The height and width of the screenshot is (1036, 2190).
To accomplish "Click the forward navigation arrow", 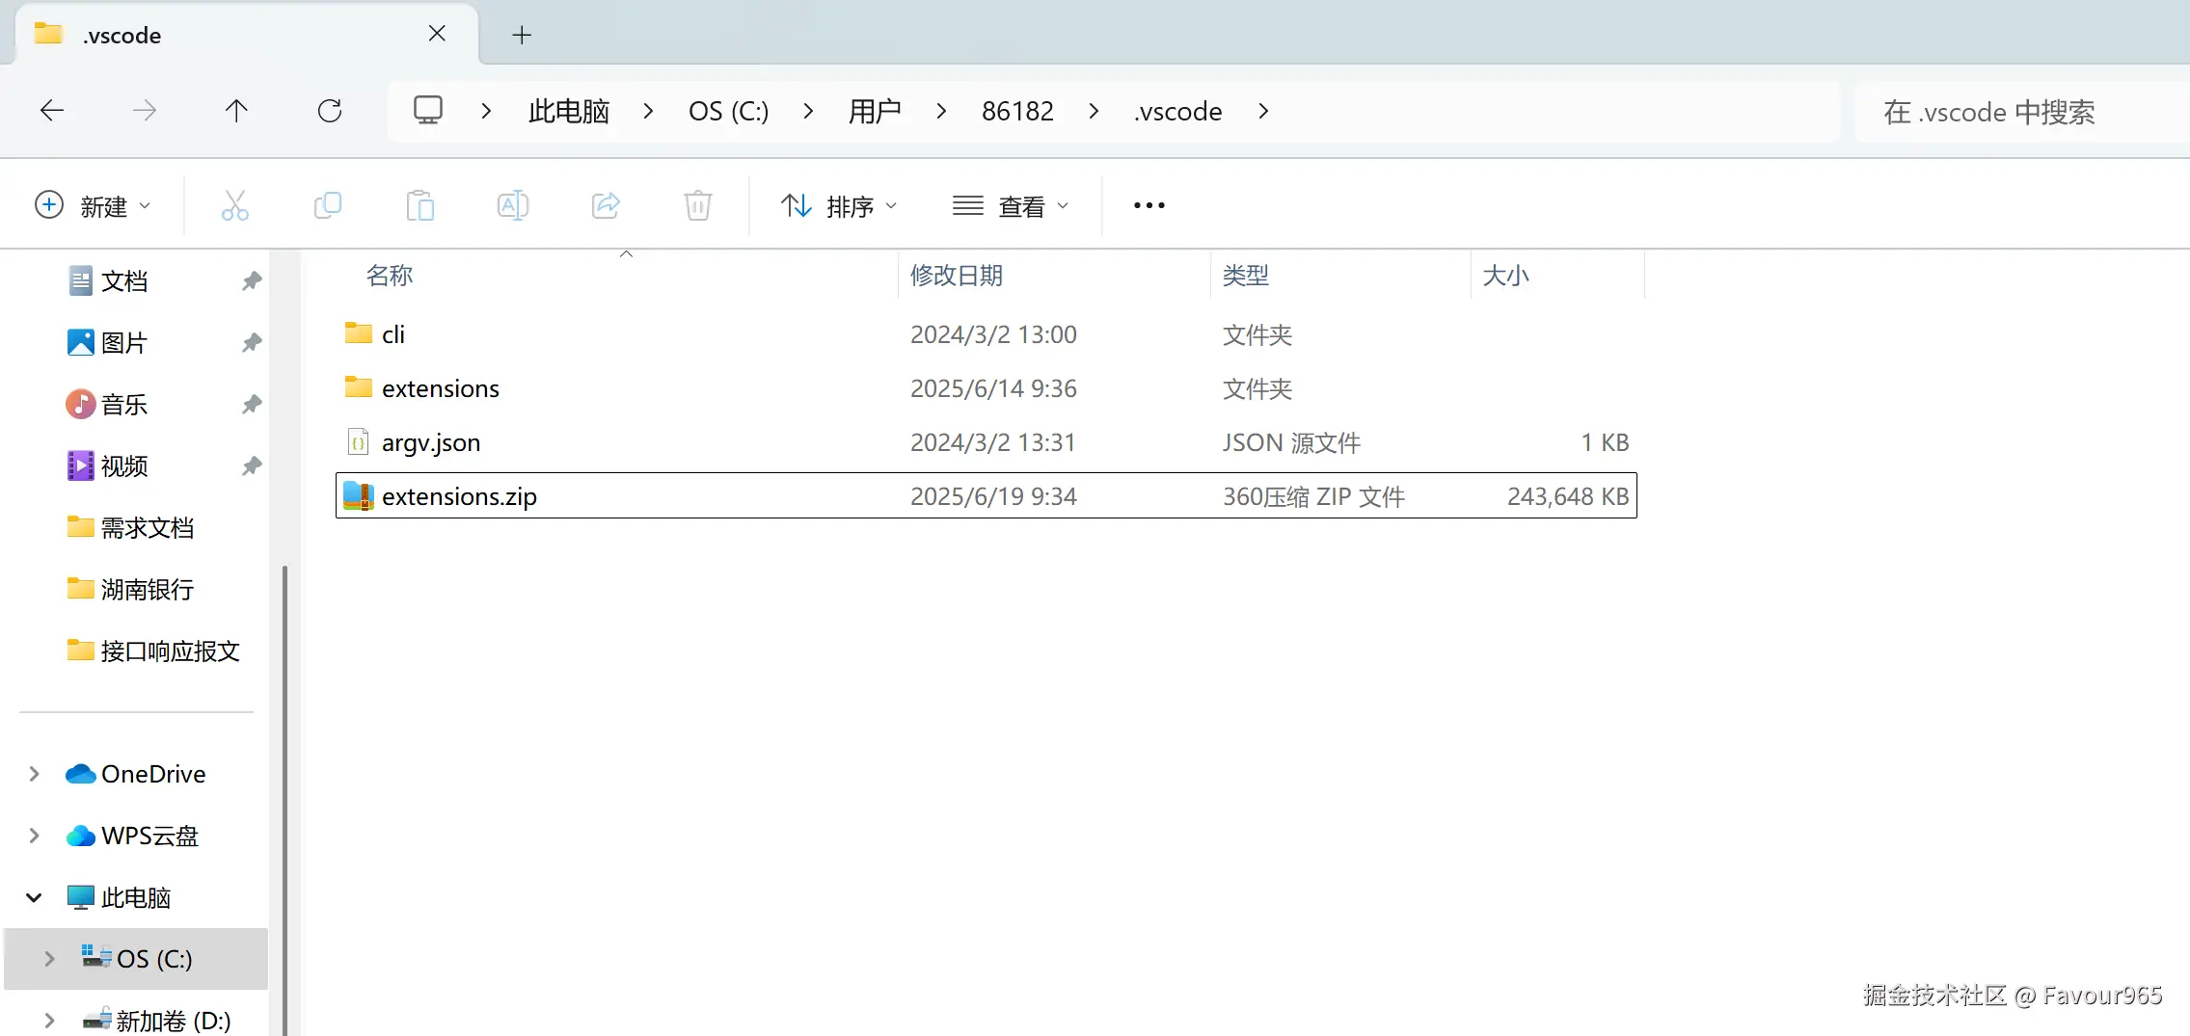I will (145, 111).
